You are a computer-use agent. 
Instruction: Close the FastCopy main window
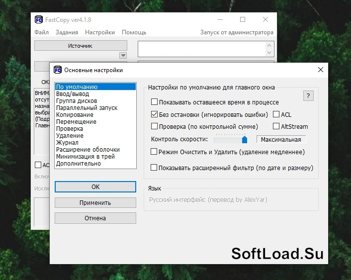click(265, 20)
